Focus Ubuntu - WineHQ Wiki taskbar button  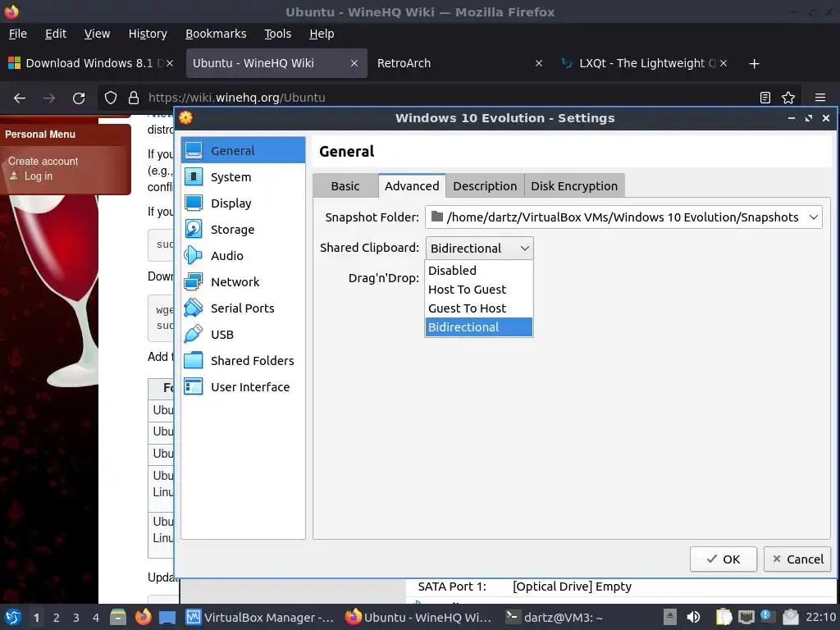click(418, 617)
